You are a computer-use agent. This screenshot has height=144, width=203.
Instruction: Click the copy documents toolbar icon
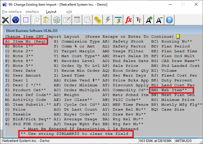[36, 20]
